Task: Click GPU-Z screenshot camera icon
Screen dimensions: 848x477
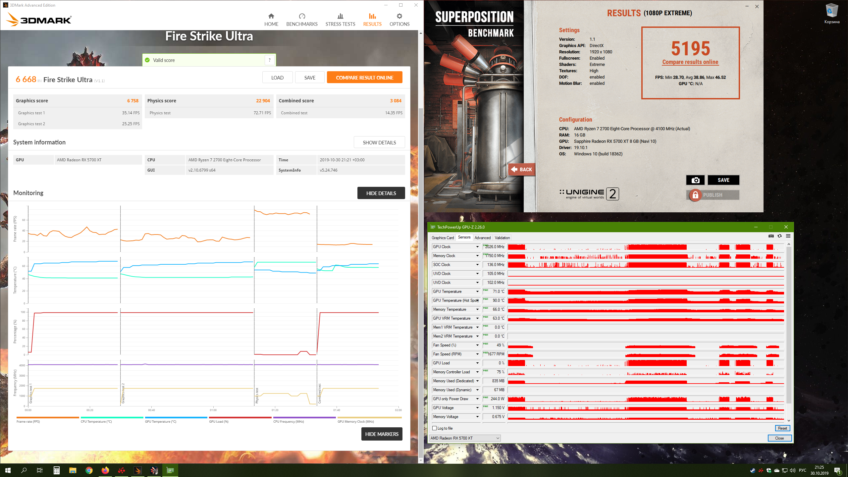Action: click(x=771, y=236)
